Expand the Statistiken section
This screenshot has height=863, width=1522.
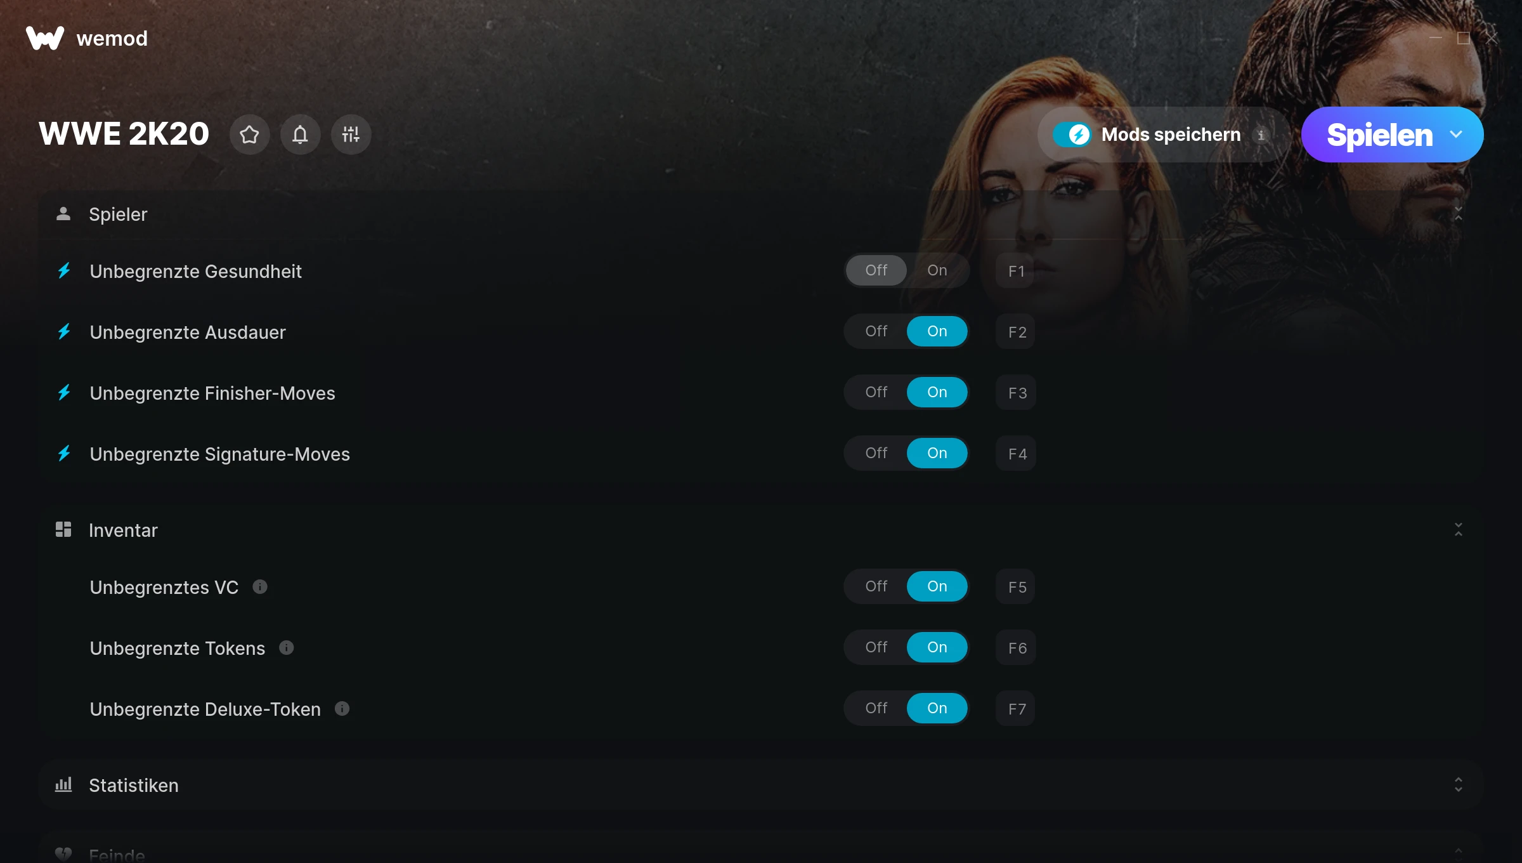[1458, 785]
